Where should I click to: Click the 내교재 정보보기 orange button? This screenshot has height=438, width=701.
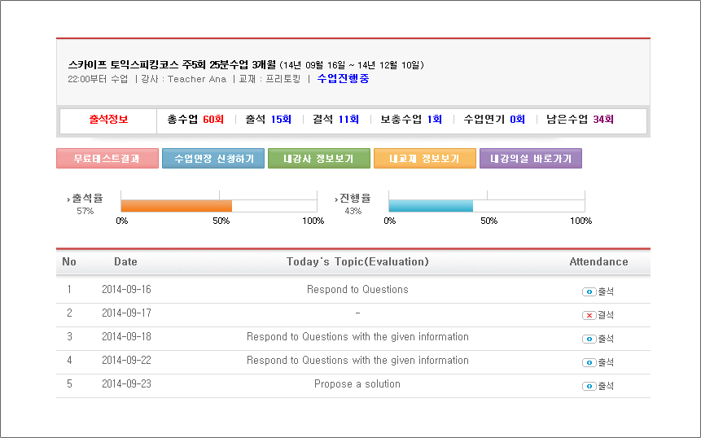[424, 159]
